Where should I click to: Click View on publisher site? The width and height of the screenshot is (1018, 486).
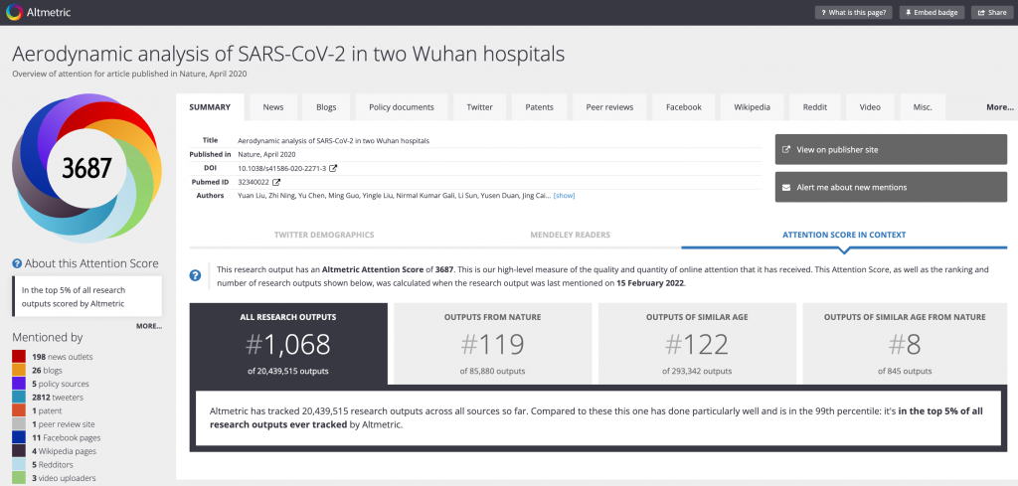(x=891, y=149)
